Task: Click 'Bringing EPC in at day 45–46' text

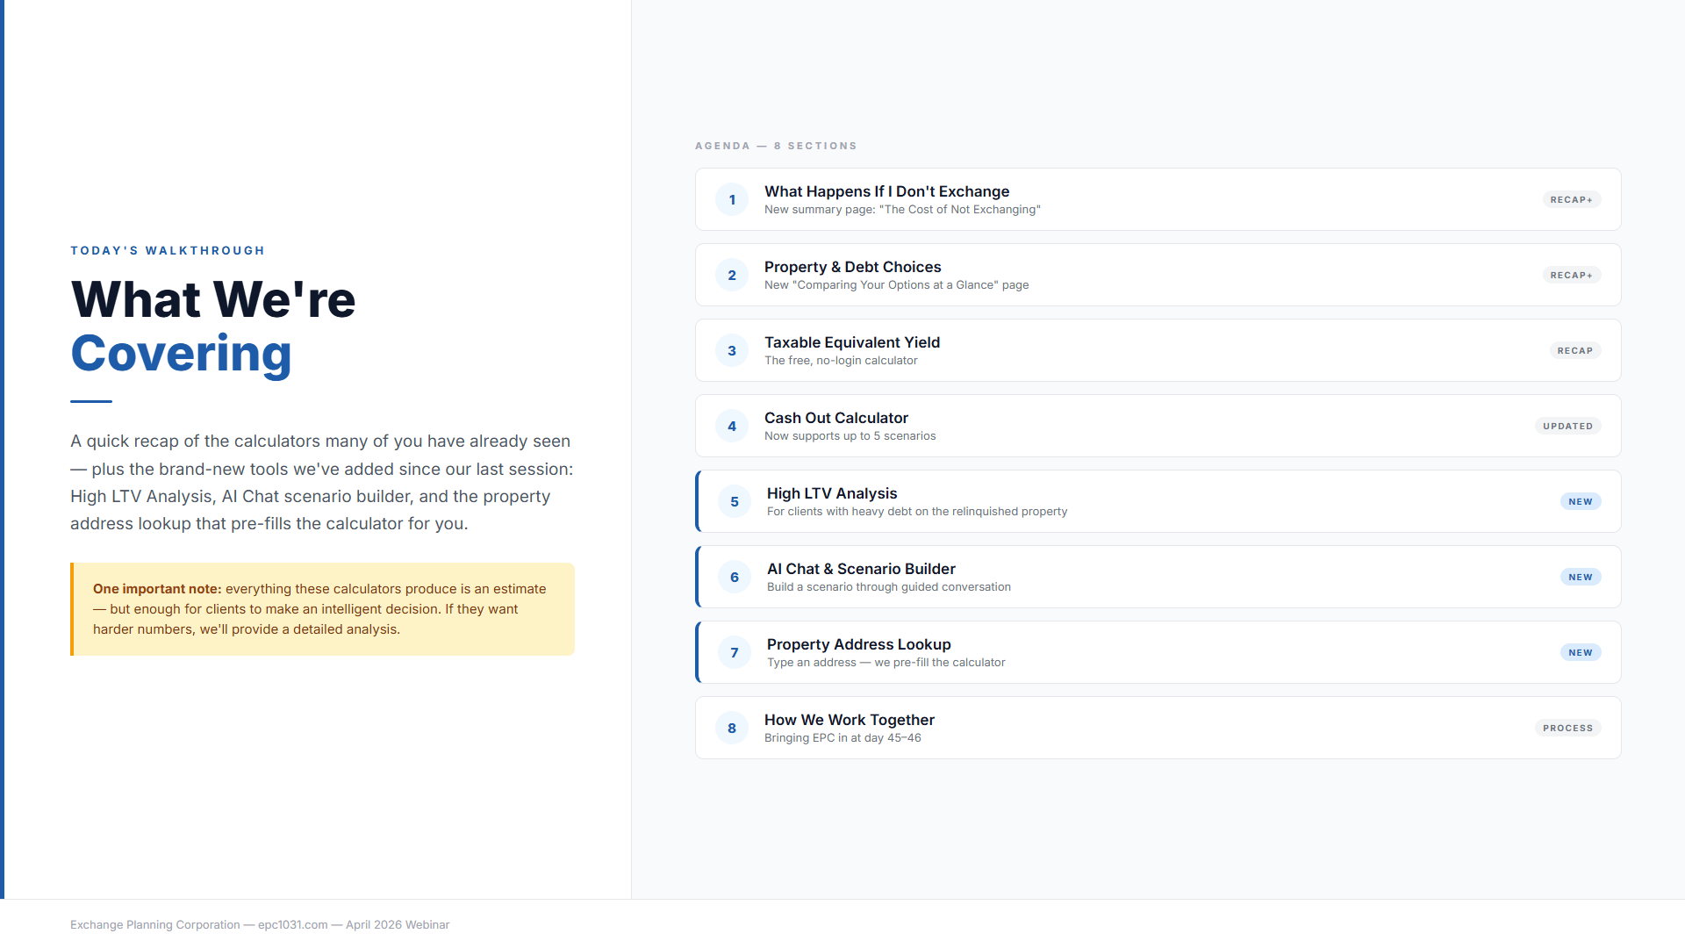Action: (842, 738)
